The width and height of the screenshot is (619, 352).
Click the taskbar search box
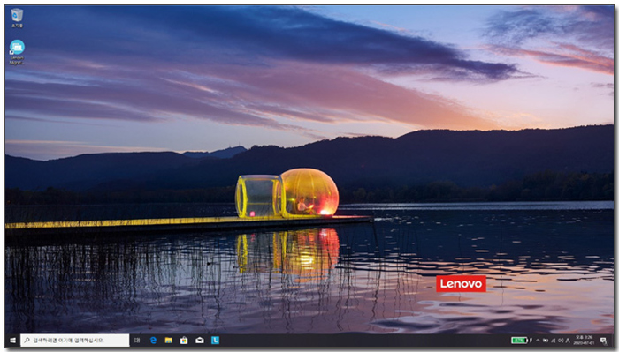[74, 340]
